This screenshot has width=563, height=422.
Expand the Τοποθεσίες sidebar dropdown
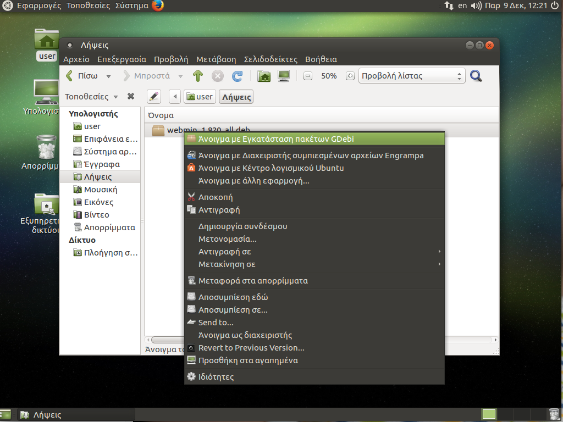coord(92,97)
